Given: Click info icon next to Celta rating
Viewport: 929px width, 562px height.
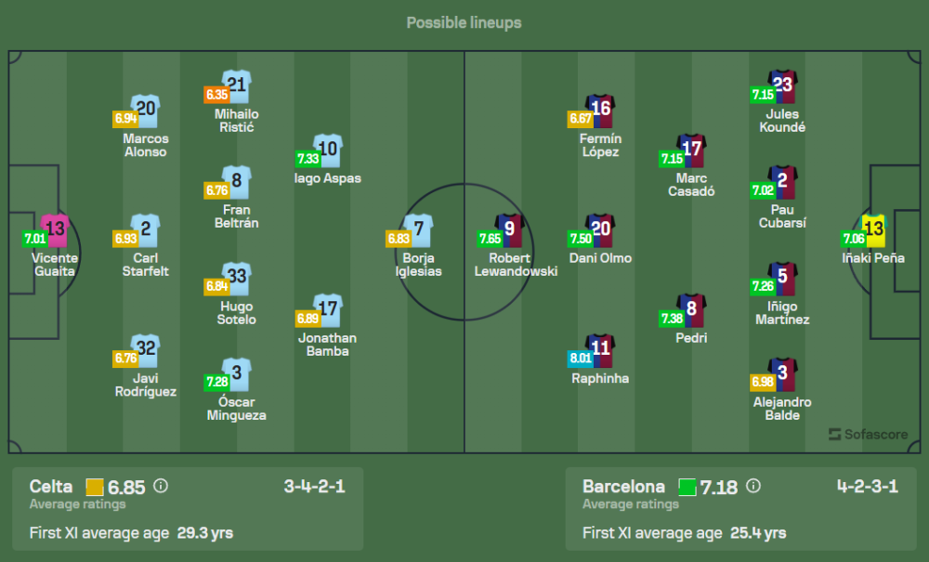Looking at the screenshot, I should point(161,486).
